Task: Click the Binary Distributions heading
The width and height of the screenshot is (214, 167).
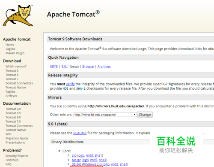Action: coord(68,142)
